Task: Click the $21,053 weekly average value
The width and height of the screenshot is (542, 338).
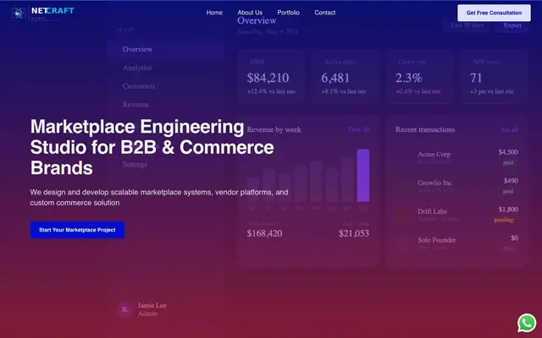Action: [x=354, y=233]
